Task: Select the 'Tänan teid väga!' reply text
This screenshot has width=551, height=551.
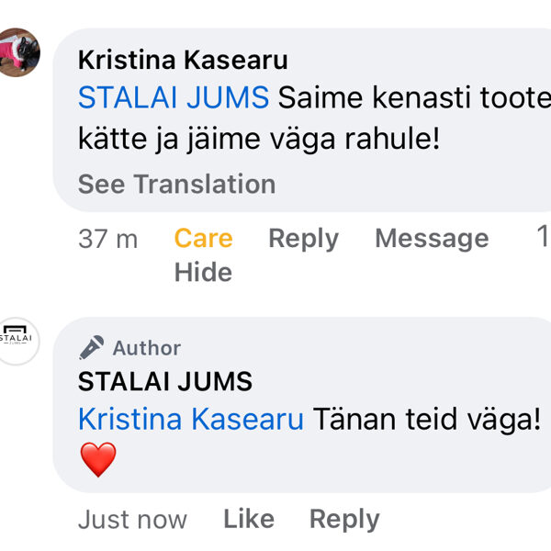Action: [x=427, y=419]
